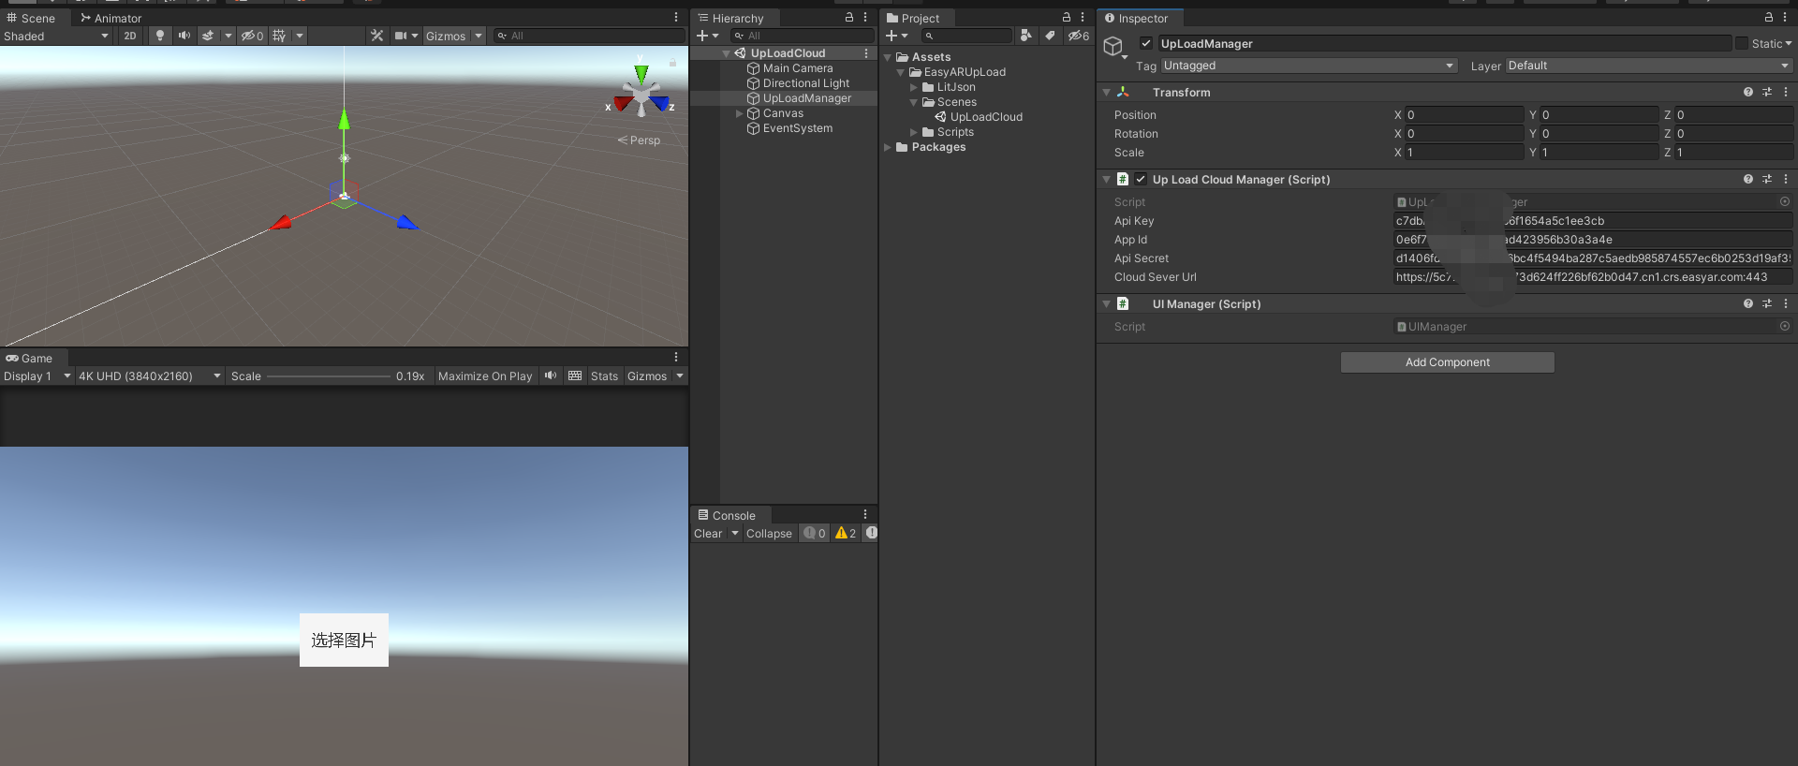Uncheck UpLoadManager active checkbox
The height and width of the screenshot is (766, 1798).
1146,43
